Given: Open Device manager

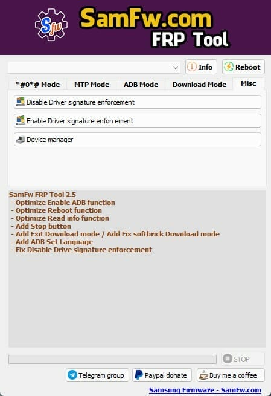Looking at the screenshot, I should pos(138,140).
